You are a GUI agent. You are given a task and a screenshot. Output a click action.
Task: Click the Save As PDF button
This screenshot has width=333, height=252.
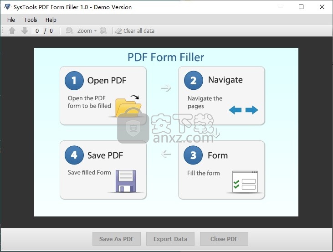[x=116, y=239]
